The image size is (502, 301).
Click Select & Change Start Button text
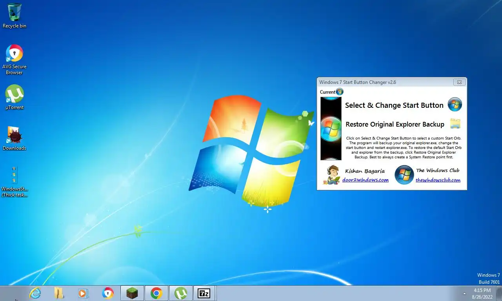click(394, 105)
